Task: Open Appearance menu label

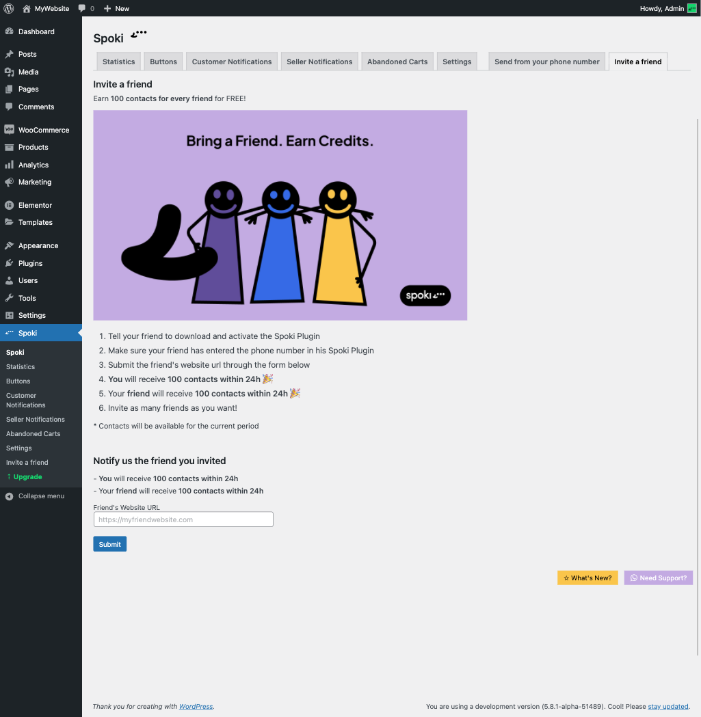Action: pos(38,245)
